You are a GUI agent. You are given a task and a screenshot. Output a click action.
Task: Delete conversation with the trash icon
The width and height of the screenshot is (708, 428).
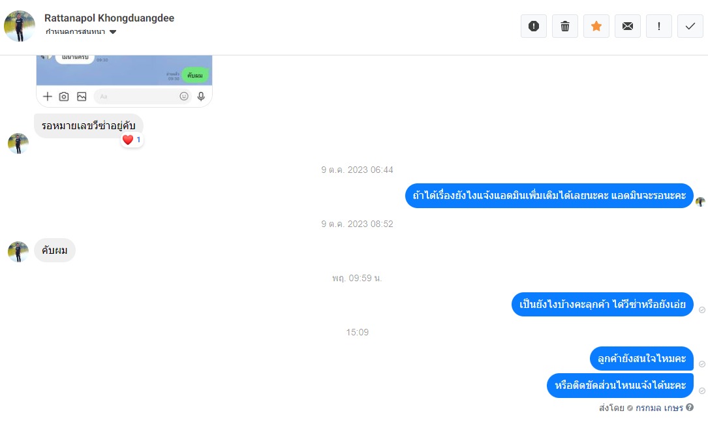[x=564, y=26]
